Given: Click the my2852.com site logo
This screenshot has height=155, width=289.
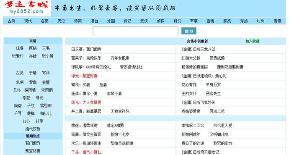Looking at the screenshot, I should click(27, 8).
